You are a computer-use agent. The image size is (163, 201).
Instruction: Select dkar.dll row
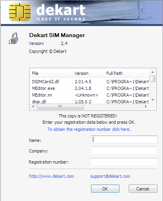90,102
